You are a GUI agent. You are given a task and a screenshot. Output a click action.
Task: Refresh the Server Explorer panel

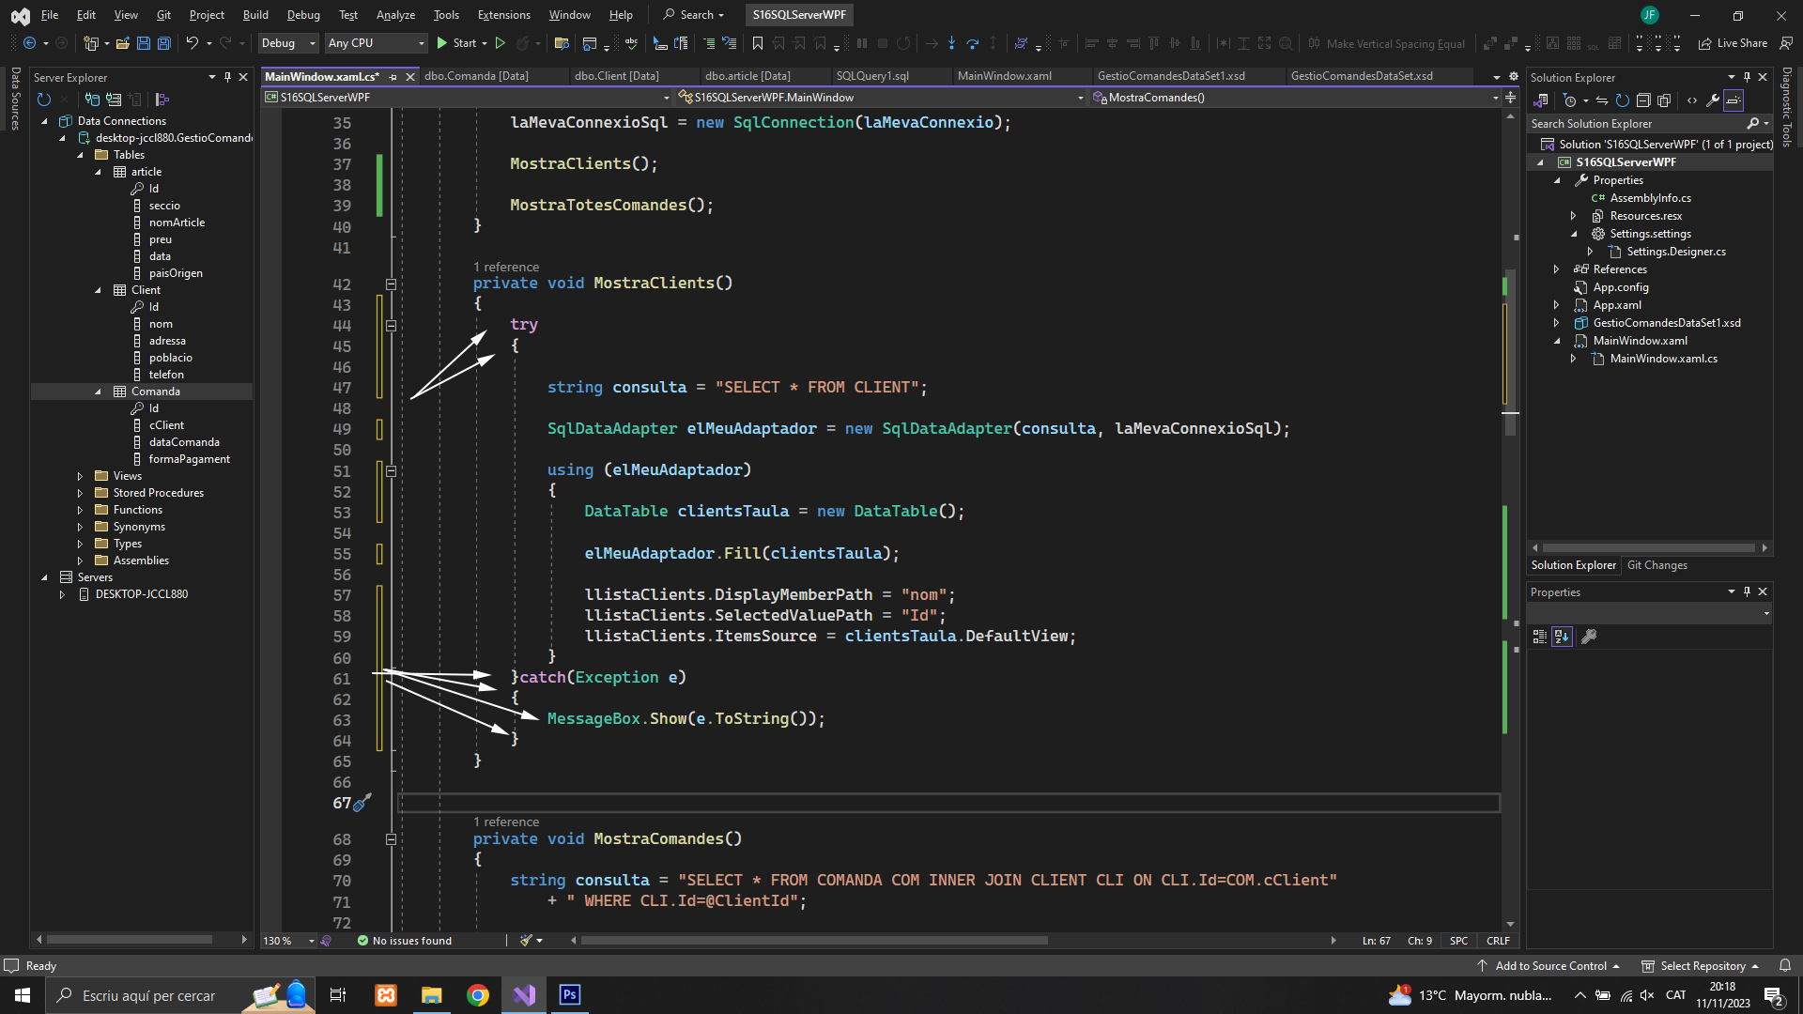click(x=43, y=100)
